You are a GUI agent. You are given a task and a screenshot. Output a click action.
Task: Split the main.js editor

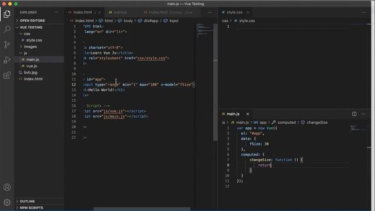(354, 114)
